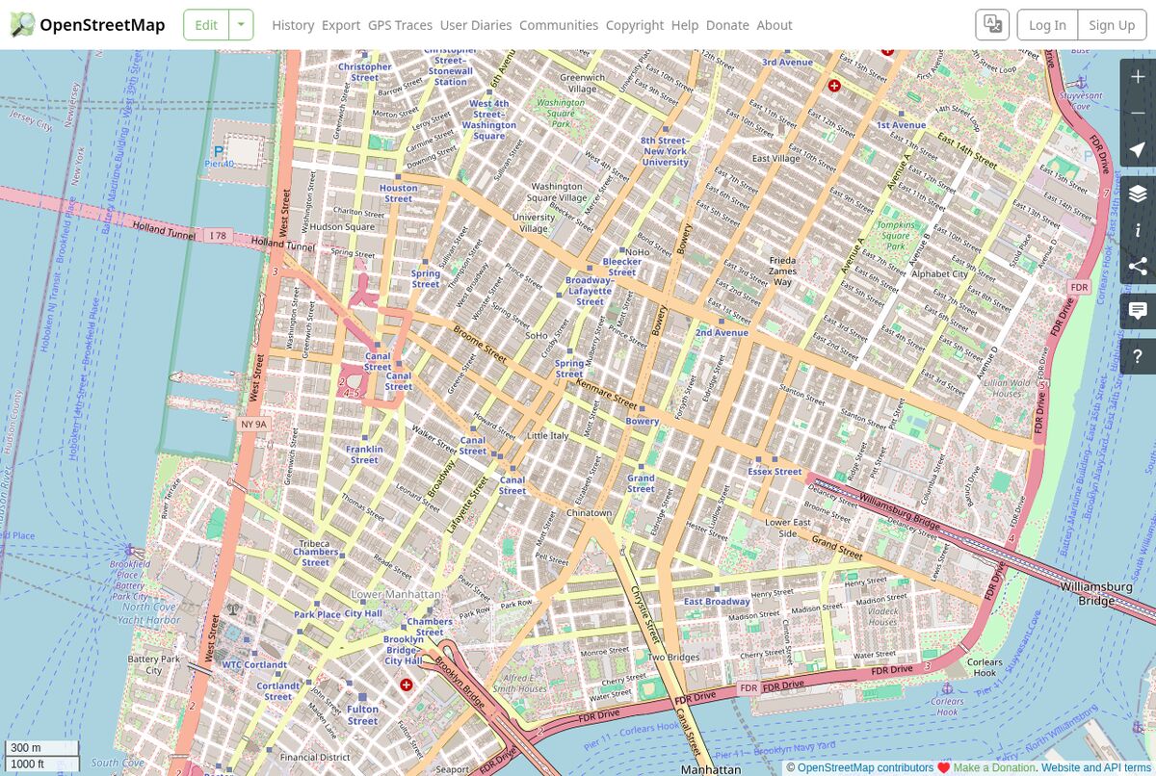
Task: Click the 1000 ft map scale bar
Action: point(41,764)
